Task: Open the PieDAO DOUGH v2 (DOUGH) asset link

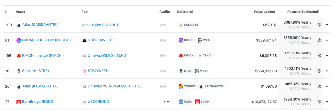Action: pos(46,40)
